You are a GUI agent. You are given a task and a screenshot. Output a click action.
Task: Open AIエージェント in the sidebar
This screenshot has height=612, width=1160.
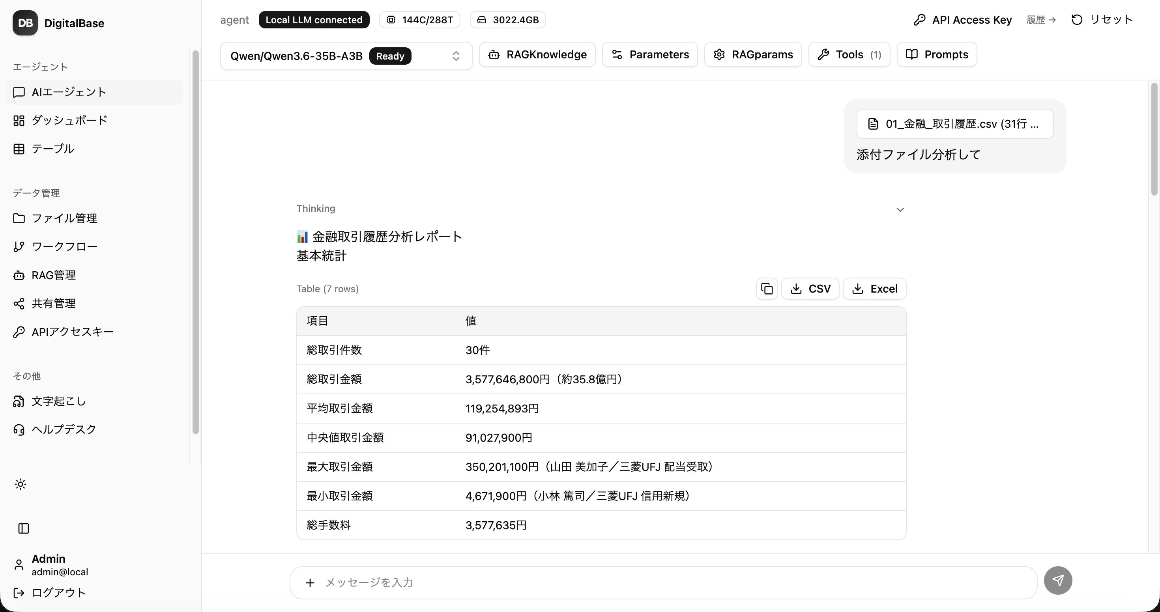click(x=95, y=92)
